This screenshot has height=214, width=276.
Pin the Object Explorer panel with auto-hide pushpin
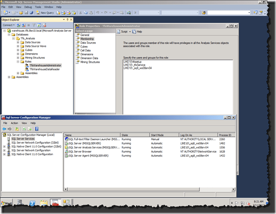[67, 20]
